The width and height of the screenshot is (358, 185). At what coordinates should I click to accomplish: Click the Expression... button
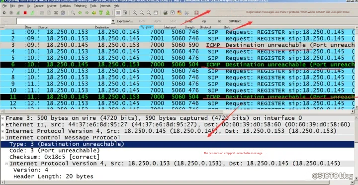[x=125, y=21]
